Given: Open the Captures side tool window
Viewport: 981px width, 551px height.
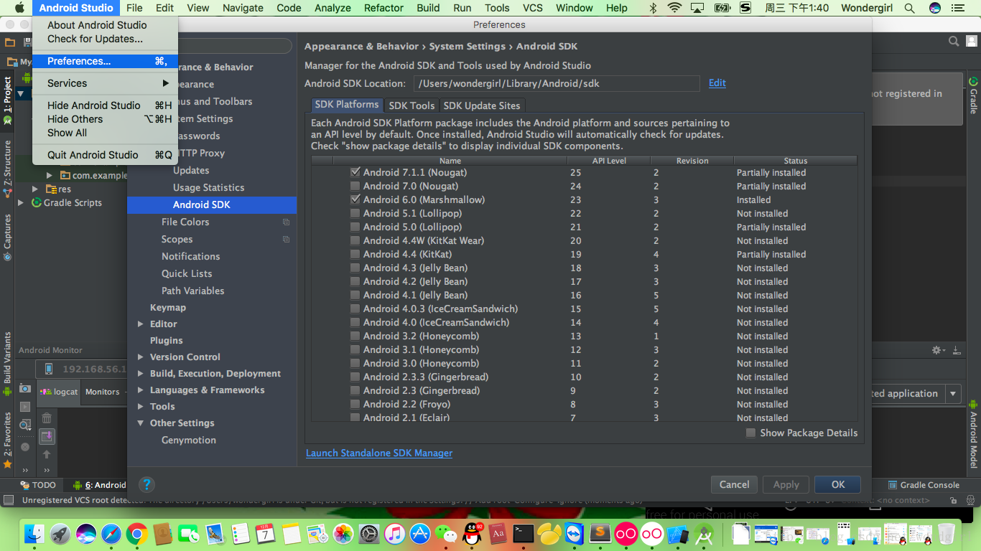Looking at the screenshot, I should pyautogui.click(x=8, y=237).
